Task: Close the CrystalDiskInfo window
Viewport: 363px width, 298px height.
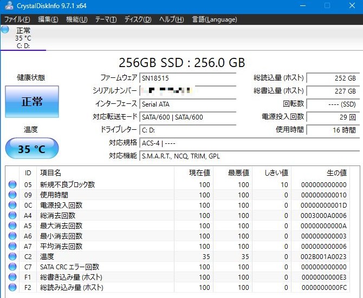Action: tap(352, 5)
